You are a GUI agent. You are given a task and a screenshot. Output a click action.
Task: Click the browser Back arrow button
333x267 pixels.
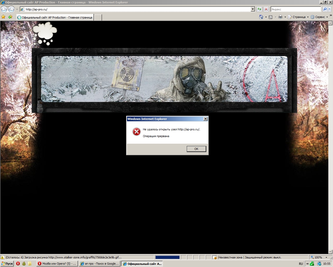click(4, 9)
